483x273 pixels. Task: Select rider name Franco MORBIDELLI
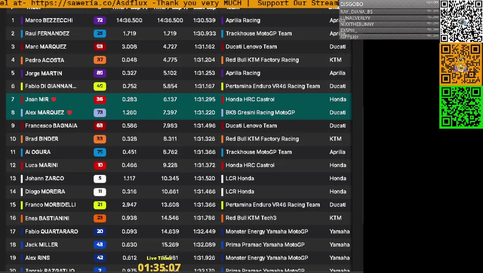click(x=50, y=205)
